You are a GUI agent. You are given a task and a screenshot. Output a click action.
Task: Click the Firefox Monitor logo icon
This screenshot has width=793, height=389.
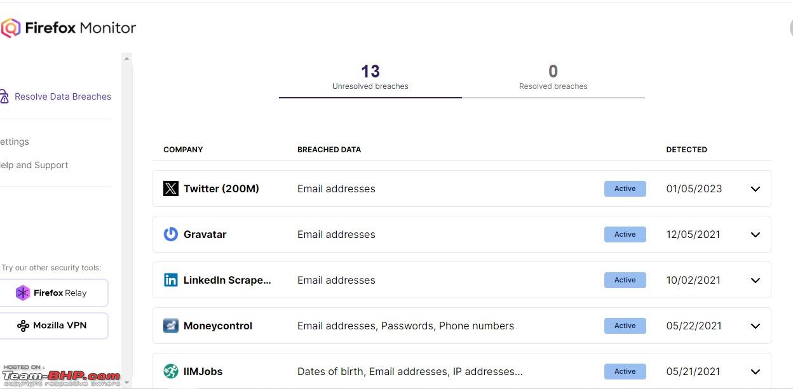[11, 28]
